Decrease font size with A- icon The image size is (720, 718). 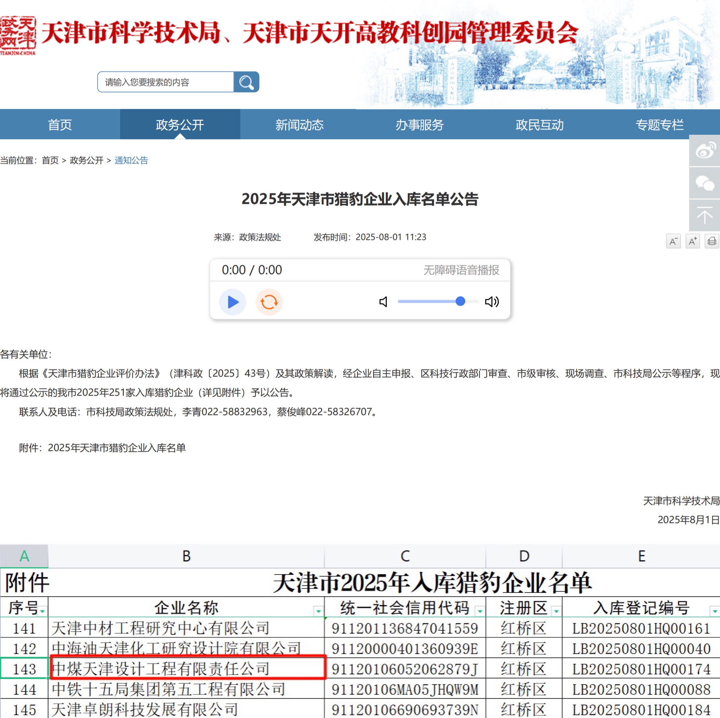coord(673,242)
